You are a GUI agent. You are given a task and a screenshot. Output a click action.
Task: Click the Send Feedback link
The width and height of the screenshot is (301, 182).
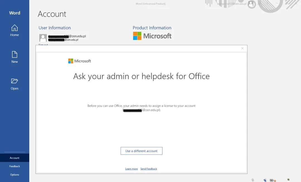coord(149,169)
